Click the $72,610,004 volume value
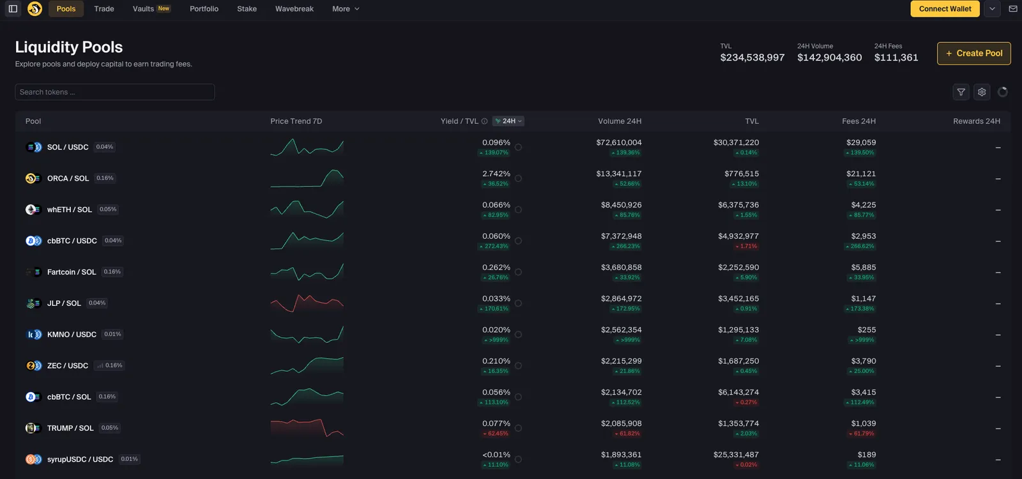Viewport: 1022px width, 479px height. [x=619, y=142]
